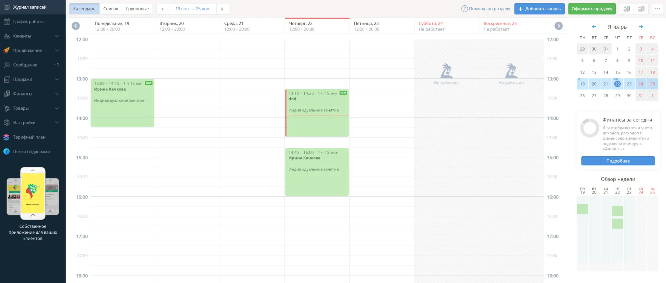This screenshot has height=283, width=666.
Task: Select January 15 in the mini calendar
Action: tap(617, 72)
